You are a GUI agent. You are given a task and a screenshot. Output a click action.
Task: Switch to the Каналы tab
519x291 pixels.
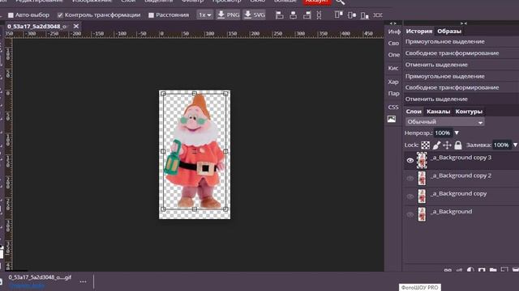coord(438,112)
